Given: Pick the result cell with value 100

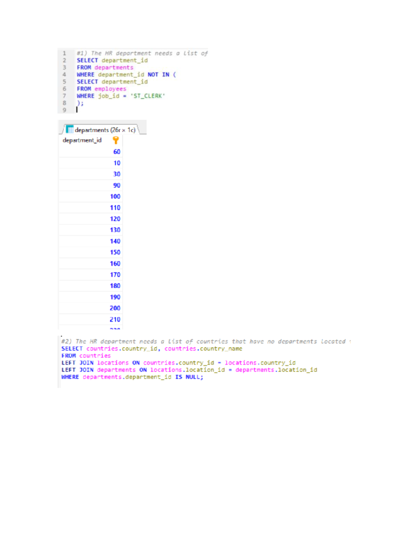Looking at the screenshot, I should point(91,196).
